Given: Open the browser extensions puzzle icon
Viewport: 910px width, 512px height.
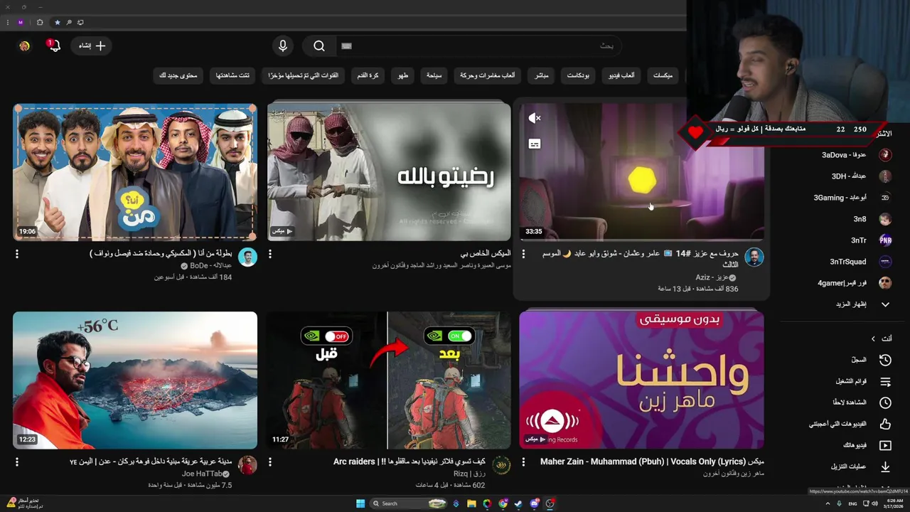Looking at the screenshot, I should coord(40,22).
